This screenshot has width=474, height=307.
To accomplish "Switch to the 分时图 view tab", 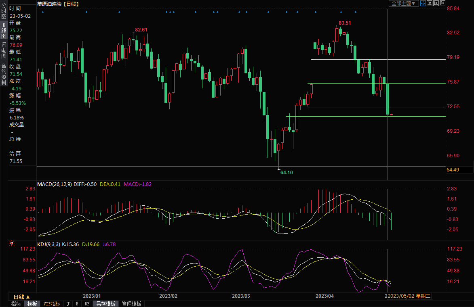I will click(4, 12).
